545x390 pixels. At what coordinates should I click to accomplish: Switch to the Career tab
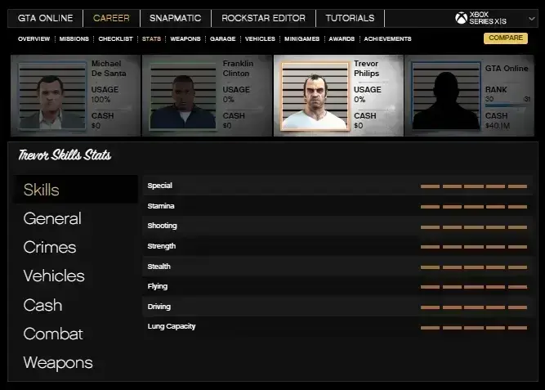click(x=111, y=18)
